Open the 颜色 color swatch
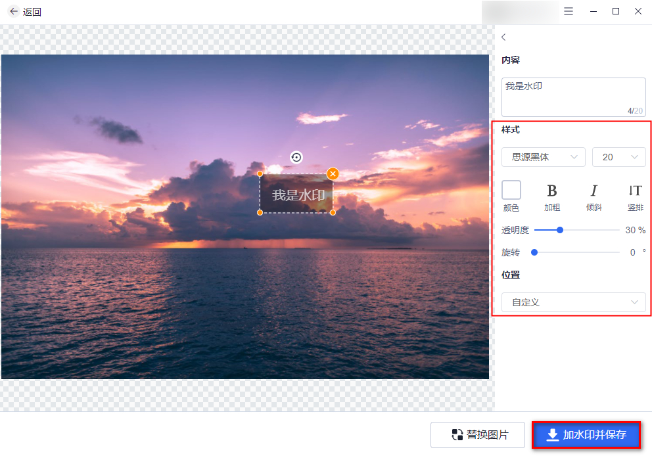This screenshot has width=652, height=456. tap(511, 191)
